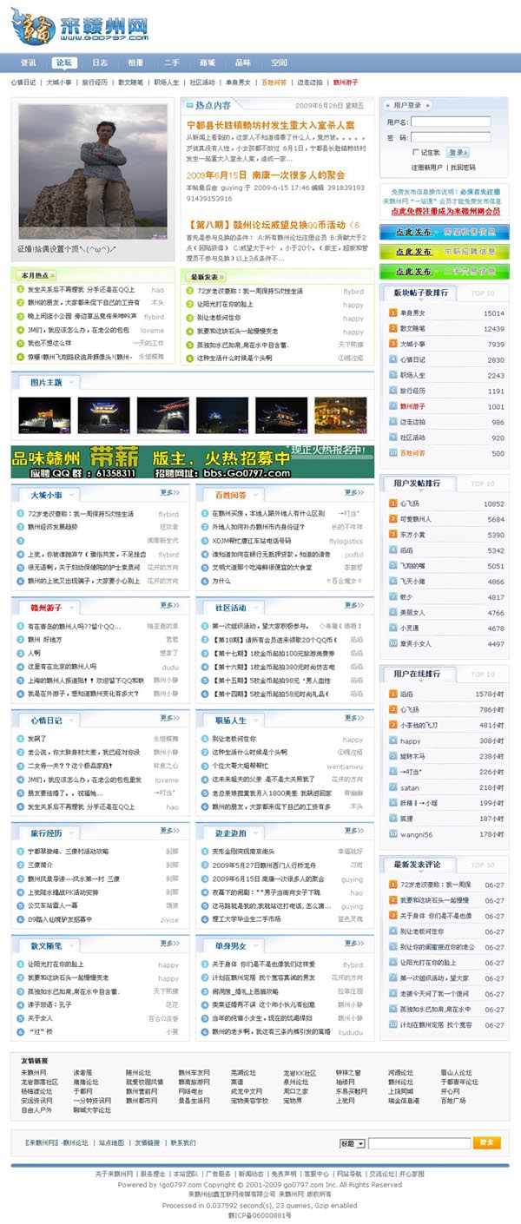The height and width of the screenshot is (1224, 521).
Task: Click the yellow 点此发布 recruitment banner
Action: pos(445,252)
